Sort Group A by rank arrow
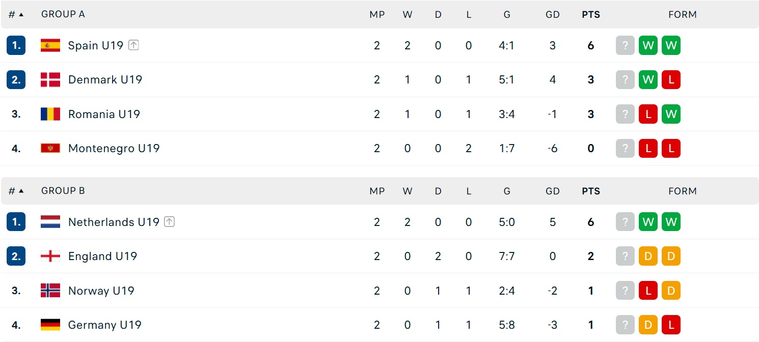The height and width of the screenshot is (342, 759). (x=21, y=15)
